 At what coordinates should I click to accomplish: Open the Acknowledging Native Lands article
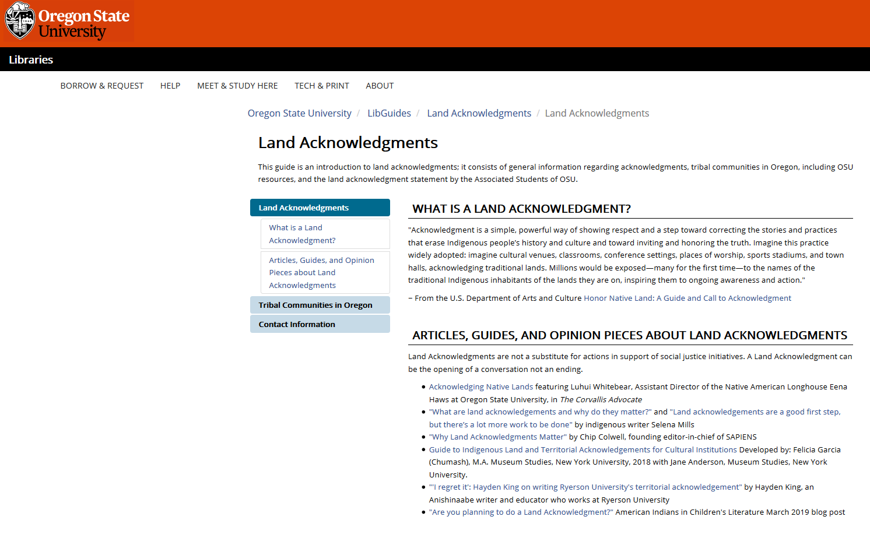point(480,387)
